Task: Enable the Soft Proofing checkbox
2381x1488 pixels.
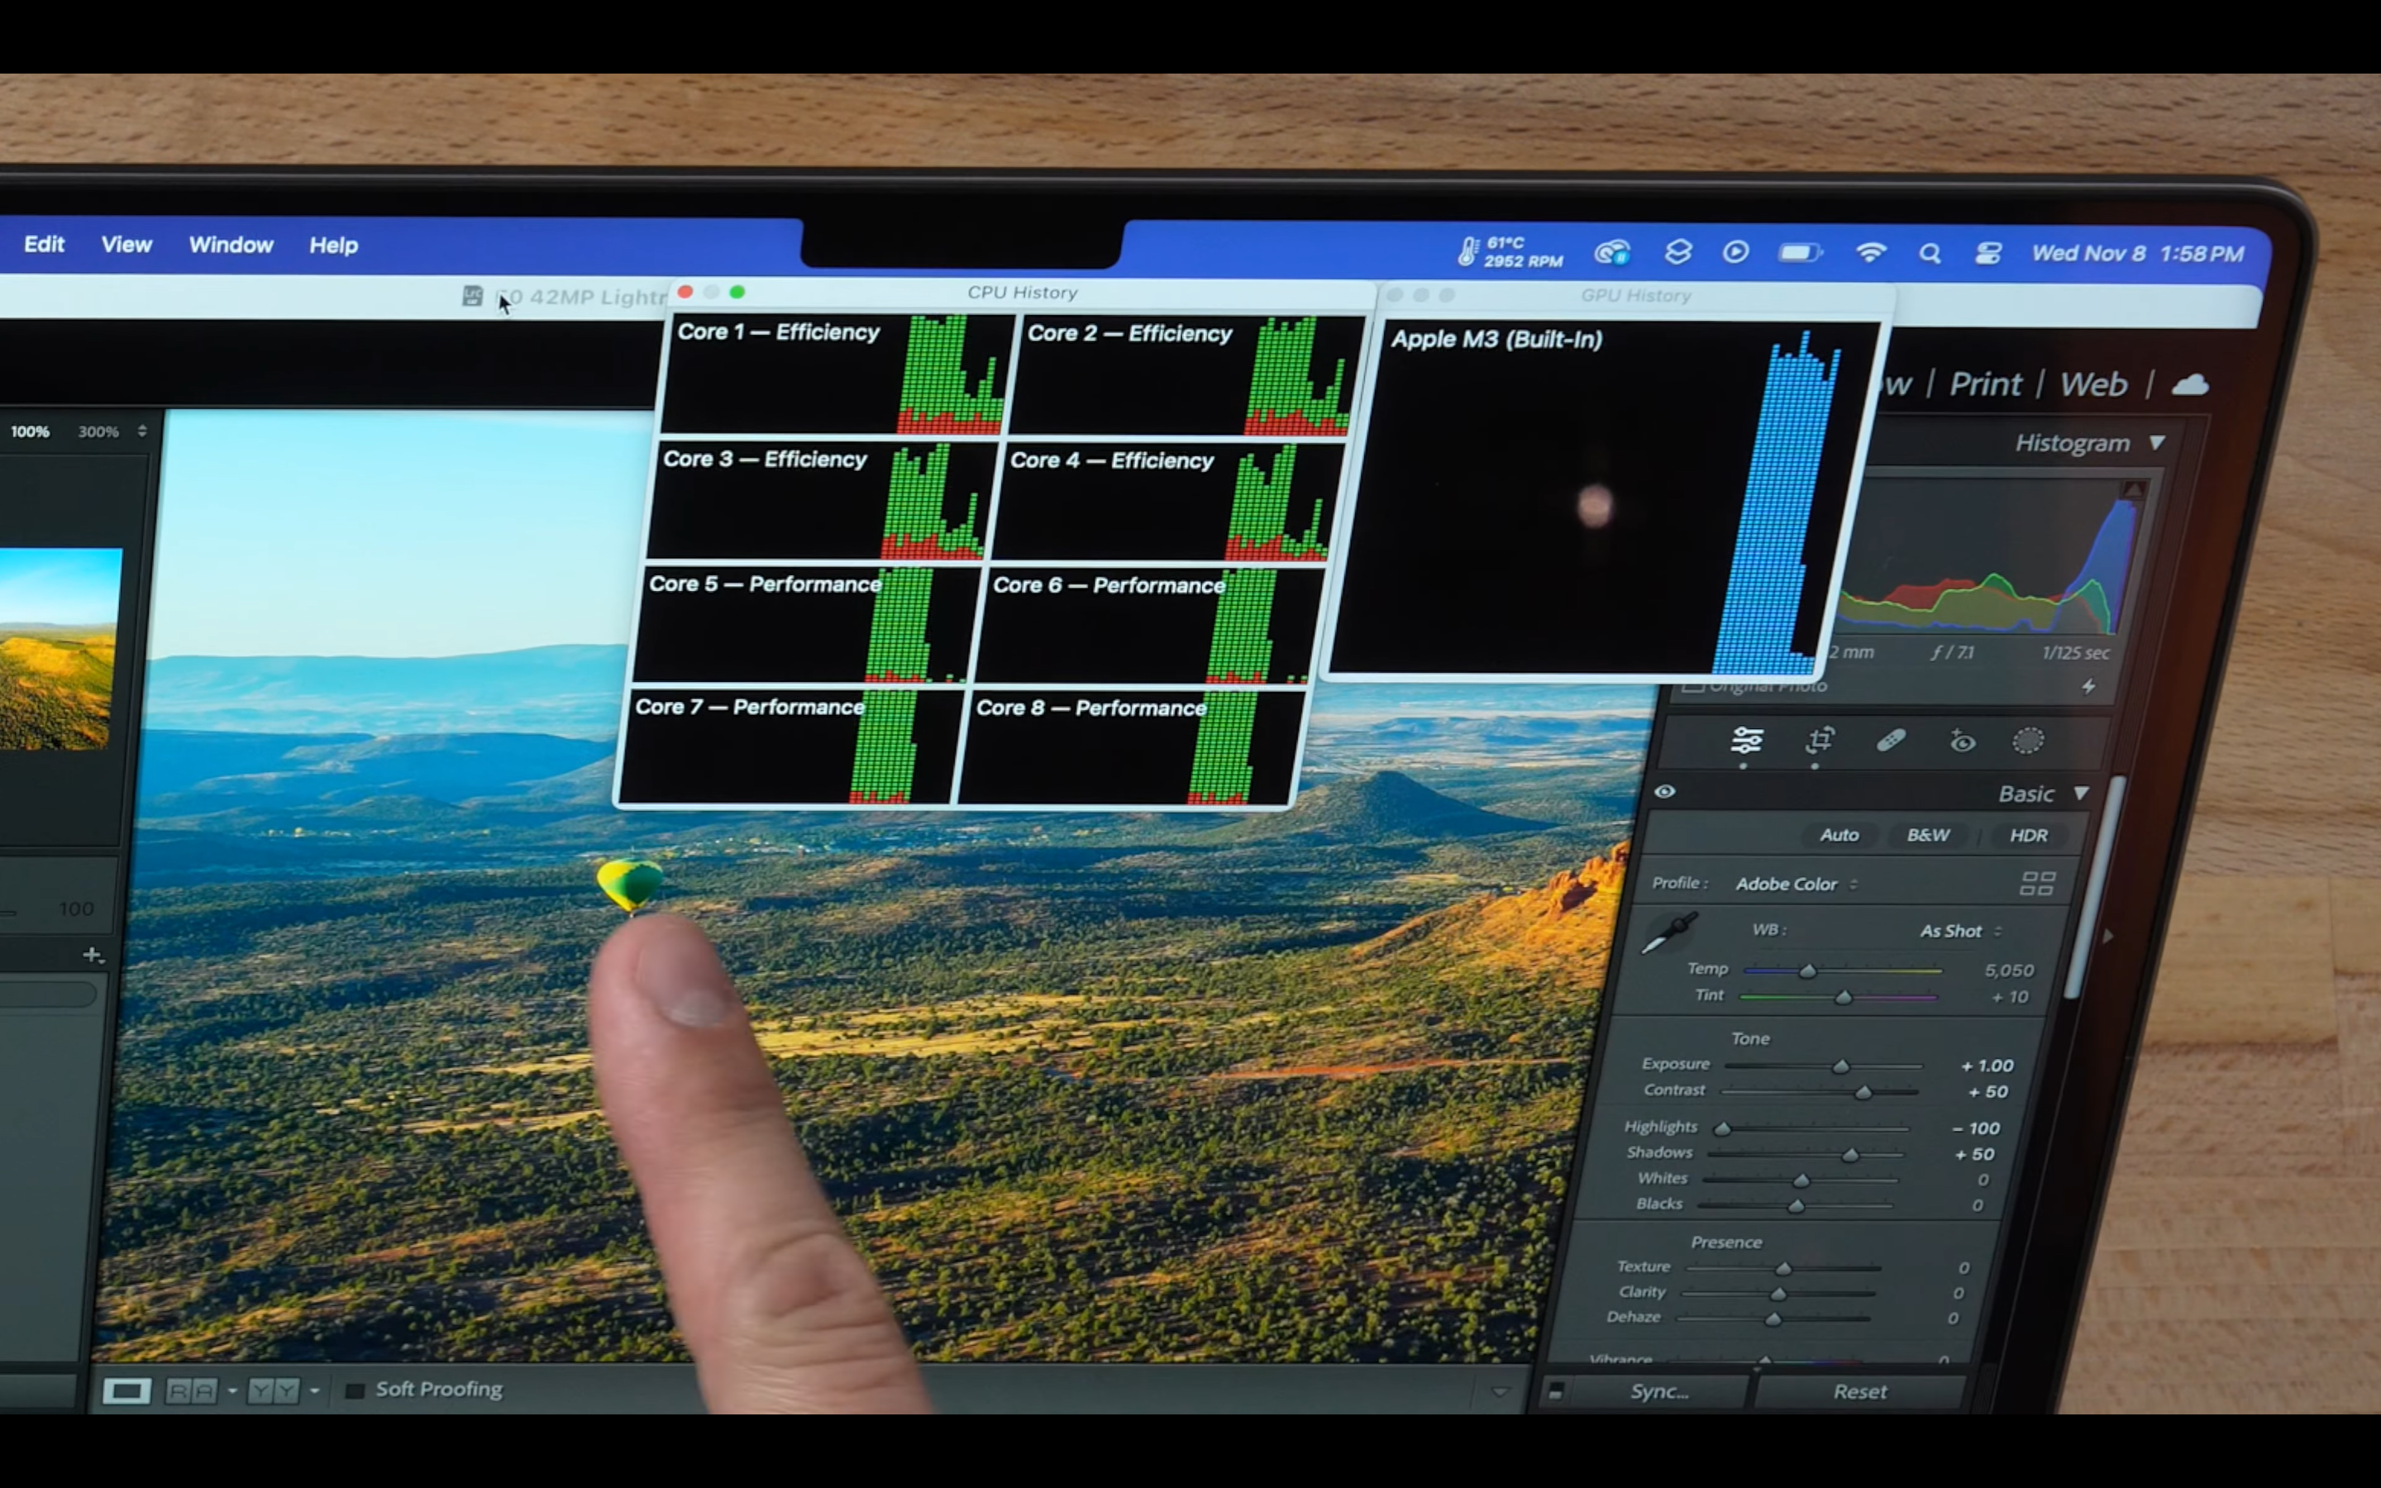Action: click(355, 1390)
